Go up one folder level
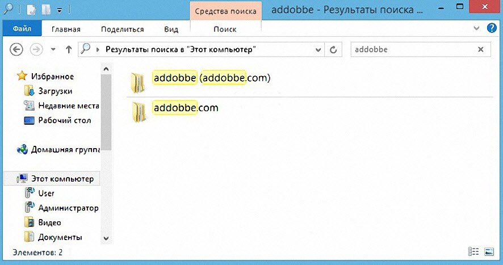This screenshot has height=265, width=503. click(69, 49)
